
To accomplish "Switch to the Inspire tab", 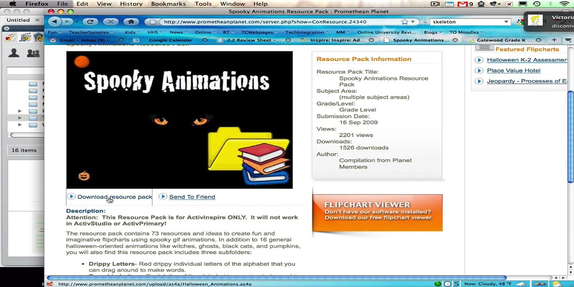I will click(x=337, y=40).
